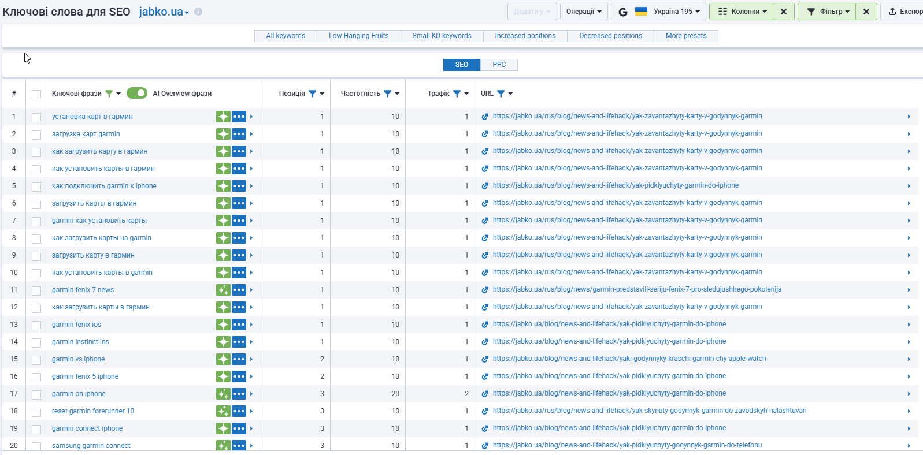Open URL ending yaki-godynnyky-kraschi-garmin-chy-apple-watch
Image resolution: width=923 pixels, height=455 pixels.
[629, 359]
